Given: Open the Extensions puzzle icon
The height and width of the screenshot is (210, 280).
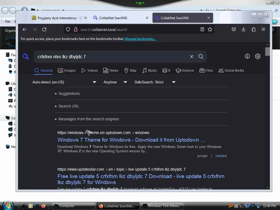Looking at the screenshot, I should pos(253,30).
